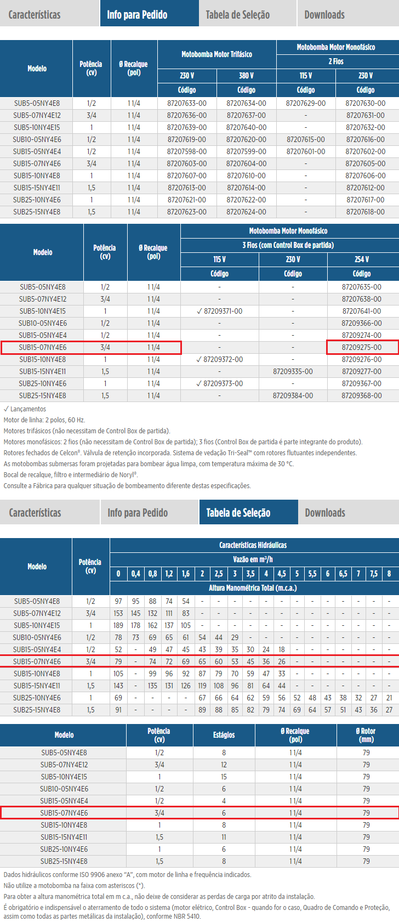Click the checkmark in the Lançamentos legend
This screenshot has height=922, width=399.
pos(6,409)
